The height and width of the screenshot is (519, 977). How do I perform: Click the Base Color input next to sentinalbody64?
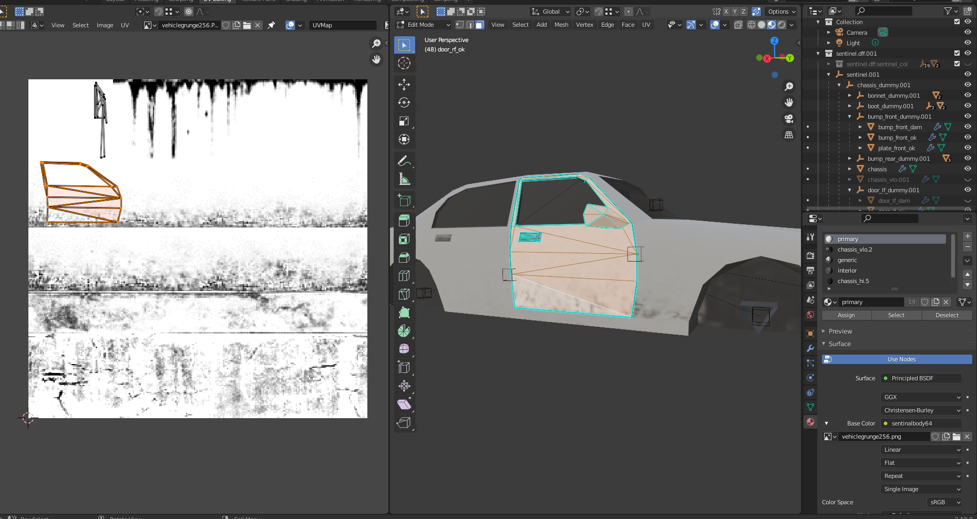[921, 423]
